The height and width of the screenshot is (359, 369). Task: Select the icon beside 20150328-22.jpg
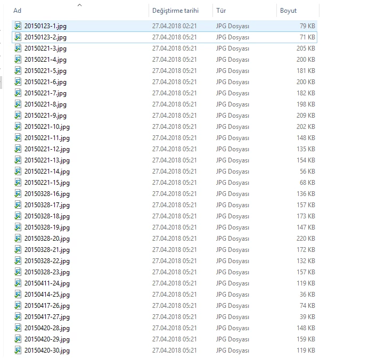pyautogui.click(x=18, y=261)
